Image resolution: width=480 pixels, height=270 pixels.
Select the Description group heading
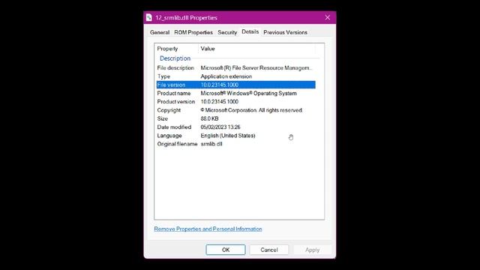[175, 58]
